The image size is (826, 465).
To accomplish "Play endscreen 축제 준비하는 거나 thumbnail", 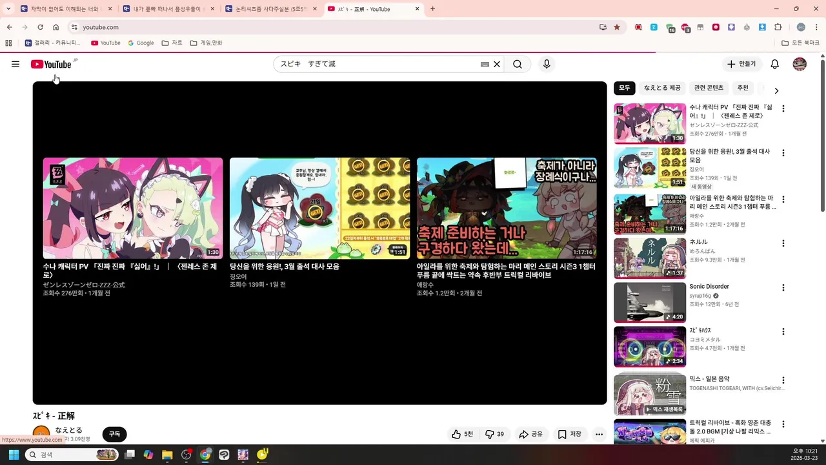I will (507, 208).
